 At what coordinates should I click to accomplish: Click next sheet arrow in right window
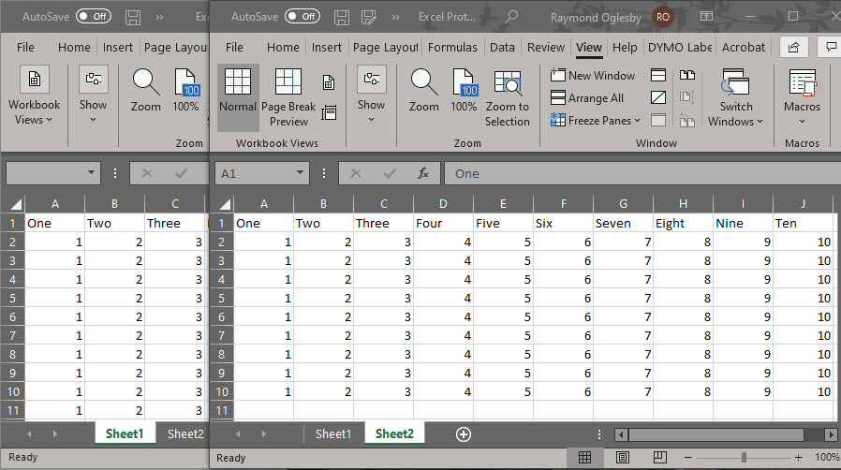(263, 434)
